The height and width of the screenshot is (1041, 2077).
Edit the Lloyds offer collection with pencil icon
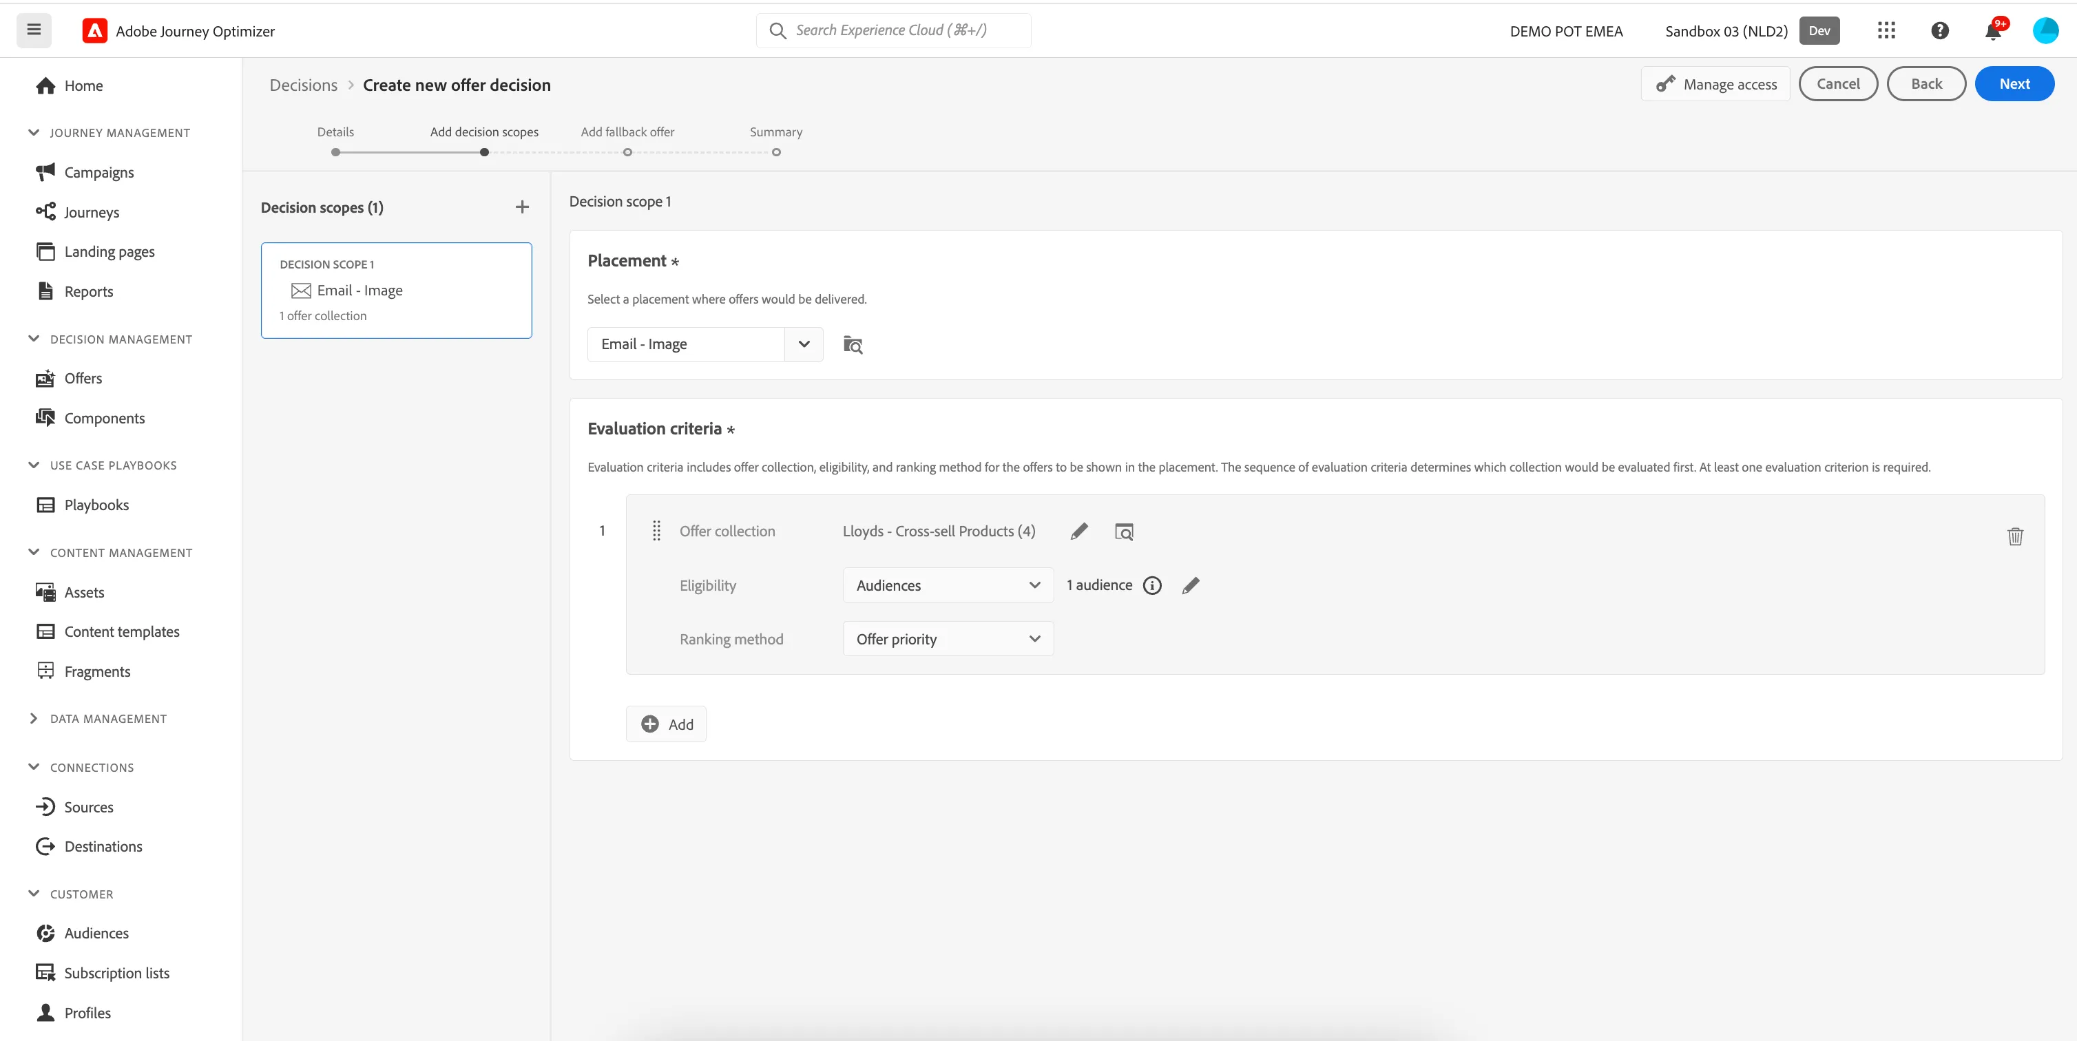tap(1079, 532)
